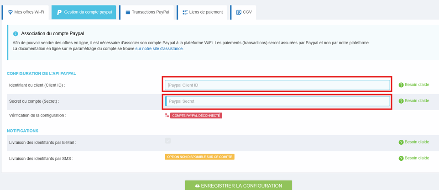Switch to the Liens de paiement tab
The image size is (439, 190).
click(x=203, y=12)
